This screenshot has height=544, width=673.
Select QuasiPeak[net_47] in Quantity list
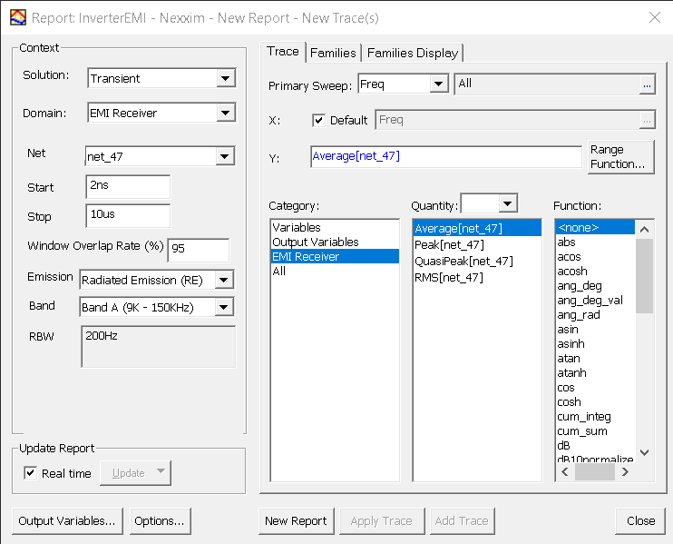463,261
